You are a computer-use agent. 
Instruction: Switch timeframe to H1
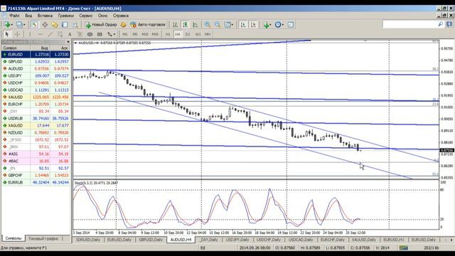(168, 34)
